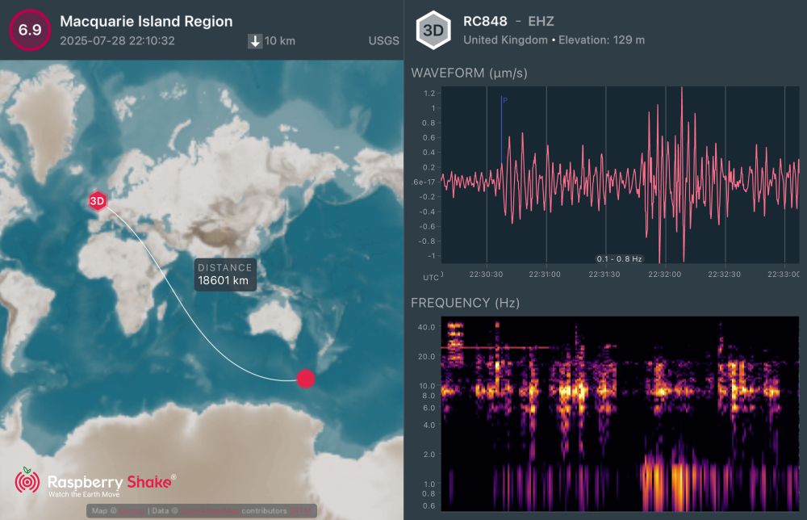Screen dimensions: 807x520
Task: Click the 6.9 magnitude badge
Action: [30, 30]
